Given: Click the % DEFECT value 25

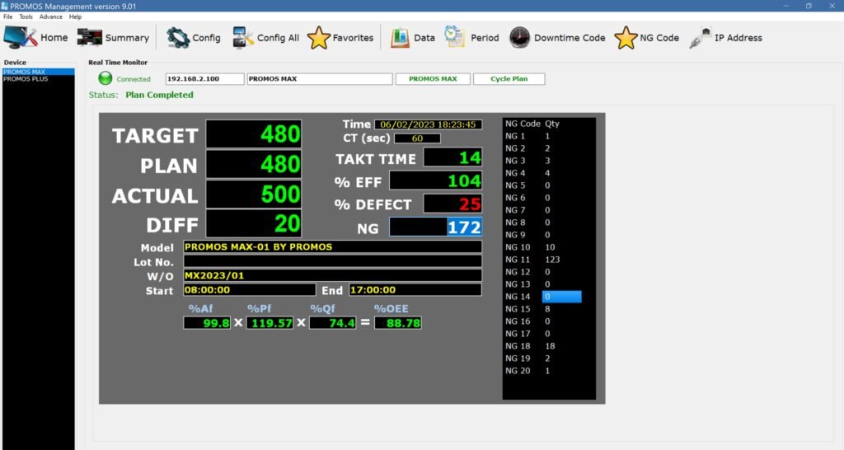Looking at the screenshot, I should [452, 204].
